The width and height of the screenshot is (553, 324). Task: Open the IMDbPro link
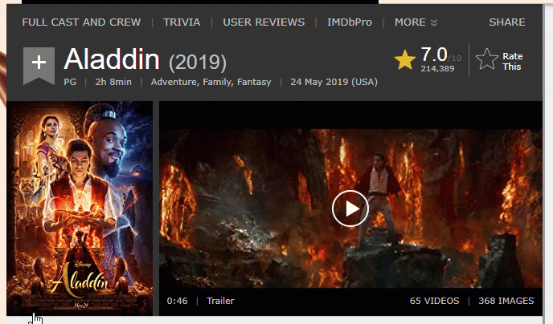coord(350,22)
